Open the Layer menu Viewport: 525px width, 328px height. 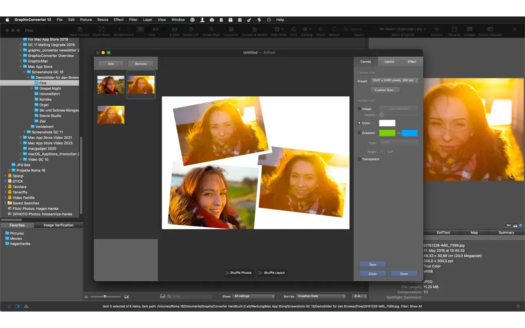[x=147, y=20]
